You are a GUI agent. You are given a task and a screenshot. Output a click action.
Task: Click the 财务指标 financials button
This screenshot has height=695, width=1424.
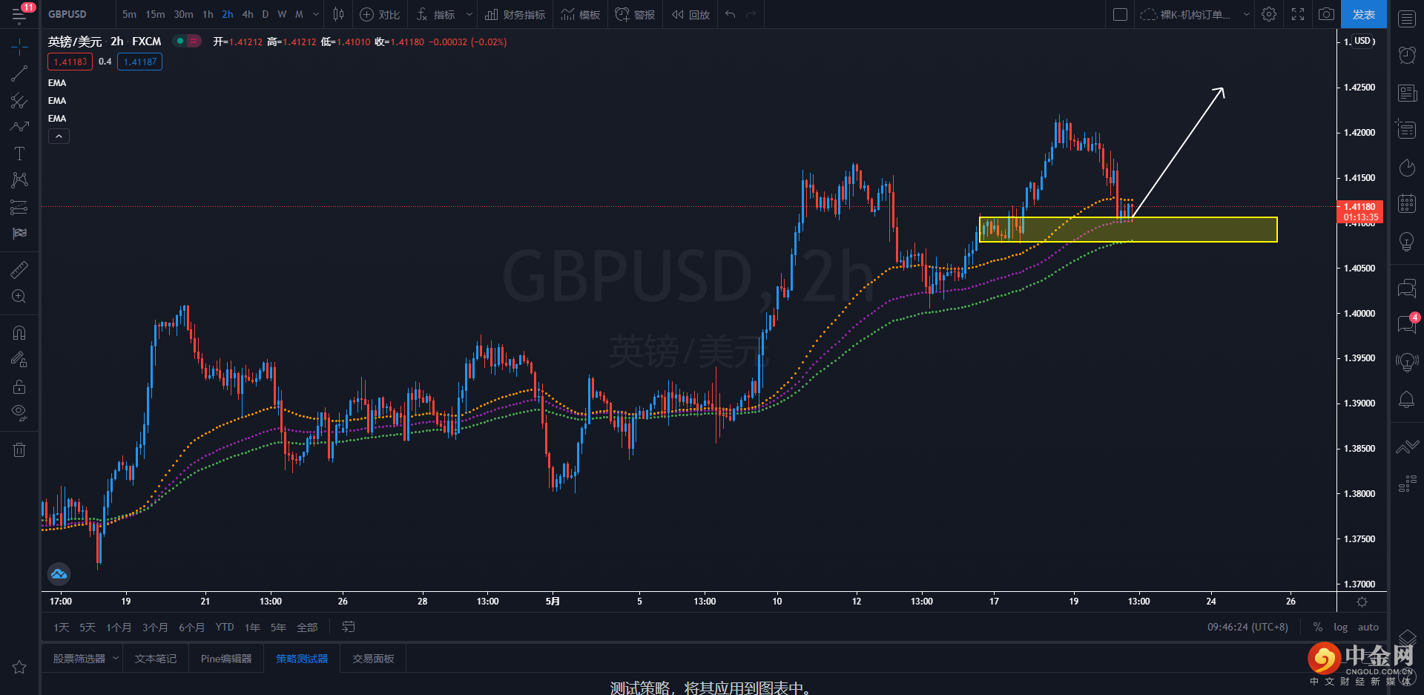(x=515, y=14)
